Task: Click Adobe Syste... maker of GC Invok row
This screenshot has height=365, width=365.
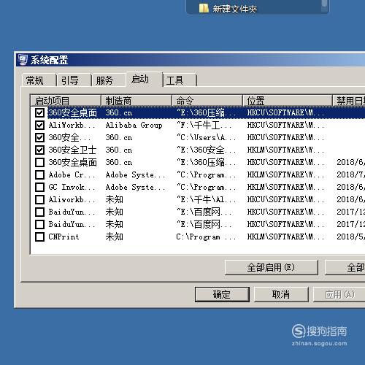Action: 136,187
